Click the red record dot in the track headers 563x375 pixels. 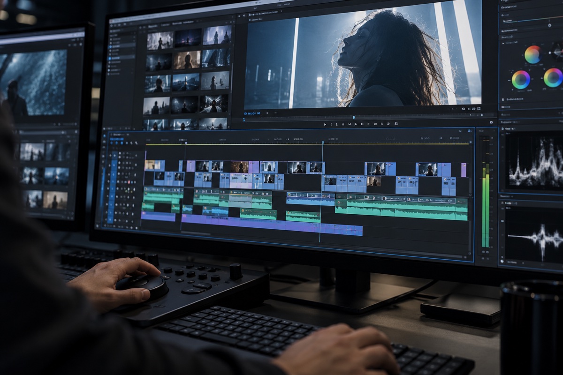129,182
